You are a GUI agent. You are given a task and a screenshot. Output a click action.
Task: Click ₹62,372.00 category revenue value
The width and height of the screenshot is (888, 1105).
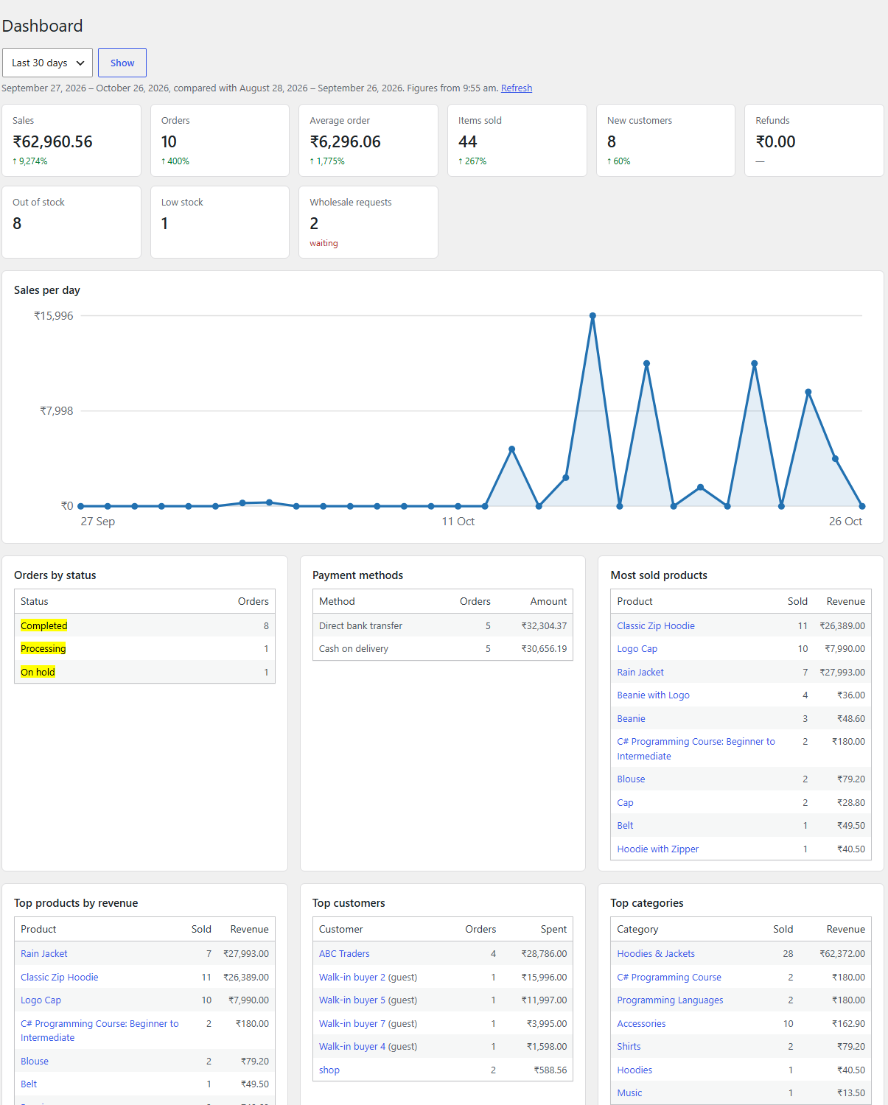point(842,953)
